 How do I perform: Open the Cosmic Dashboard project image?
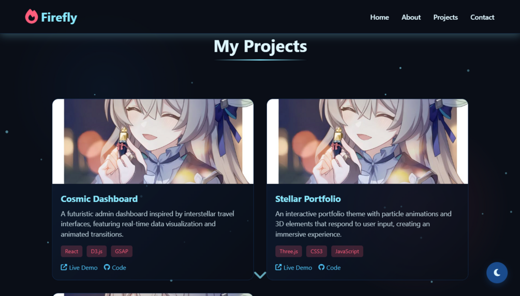pos(153,141)
